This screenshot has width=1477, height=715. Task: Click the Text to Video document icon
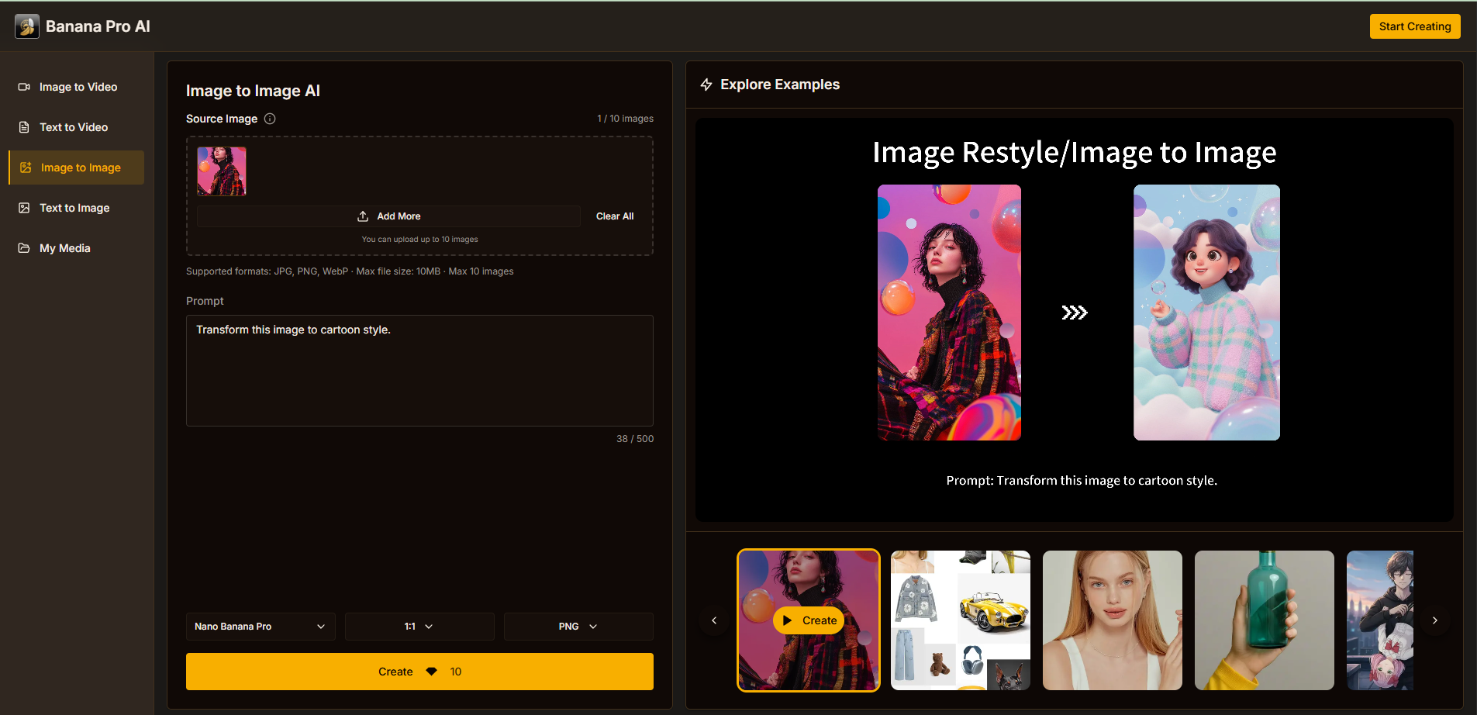(x=24, y=127)
